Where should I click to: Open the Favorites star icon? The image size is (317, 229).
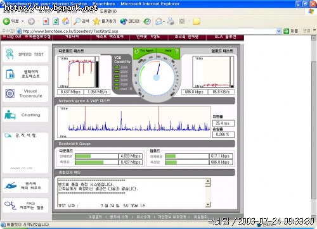coord(96,21)
